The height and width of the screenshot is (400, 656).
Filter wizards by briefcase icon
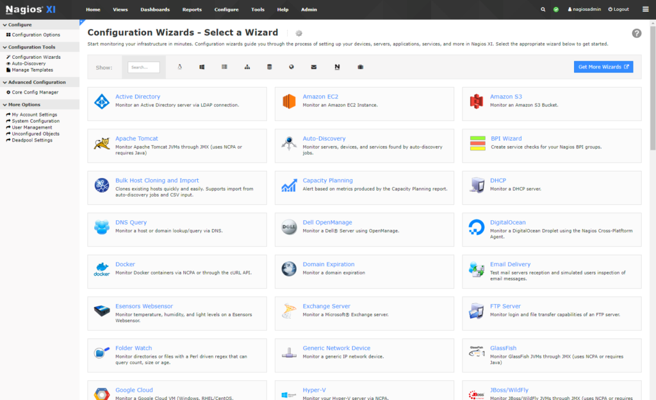click(360, 67)
